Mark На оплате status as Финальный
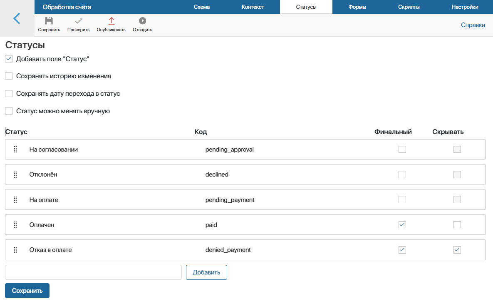Image resolution: width=493 pixels, height=304 pixels. (402, 199)
